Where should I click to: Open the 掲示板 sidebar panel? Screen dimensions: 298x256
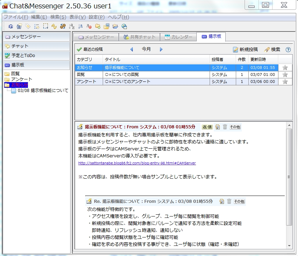point(37,65)
